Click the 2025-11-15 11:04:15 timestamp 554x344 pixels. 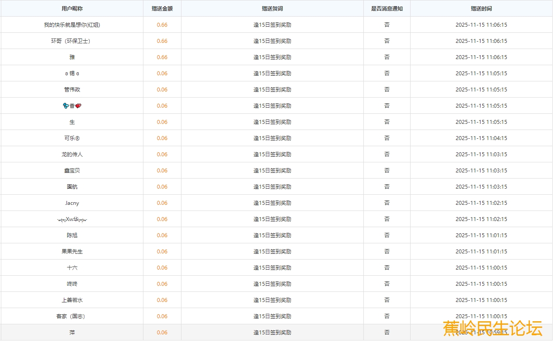click(481, 138)
